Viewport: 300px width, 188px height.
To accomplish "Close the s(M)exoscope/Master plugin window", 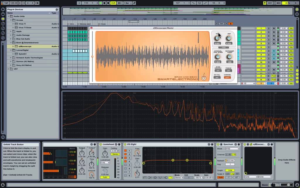I will click(91, 28).
